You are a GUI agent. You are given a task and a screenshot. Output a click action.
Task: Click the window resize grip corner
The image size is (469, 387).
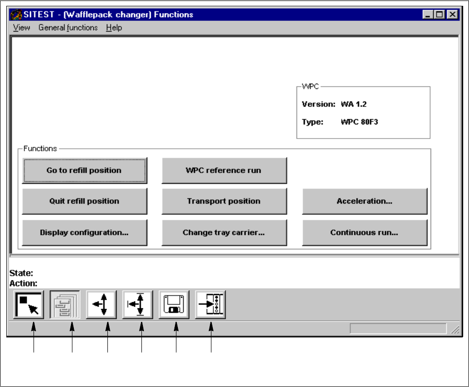tap(455, 330)
